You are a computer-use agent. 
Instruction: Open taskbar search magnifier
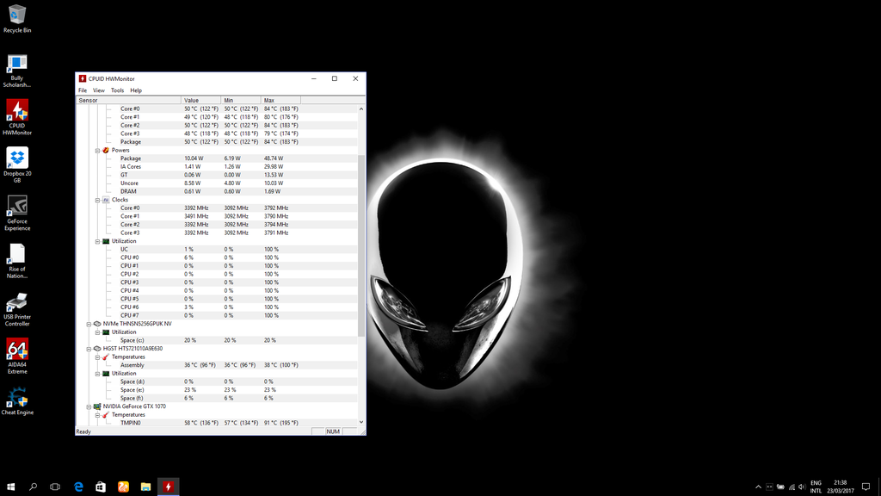[34, 487]
